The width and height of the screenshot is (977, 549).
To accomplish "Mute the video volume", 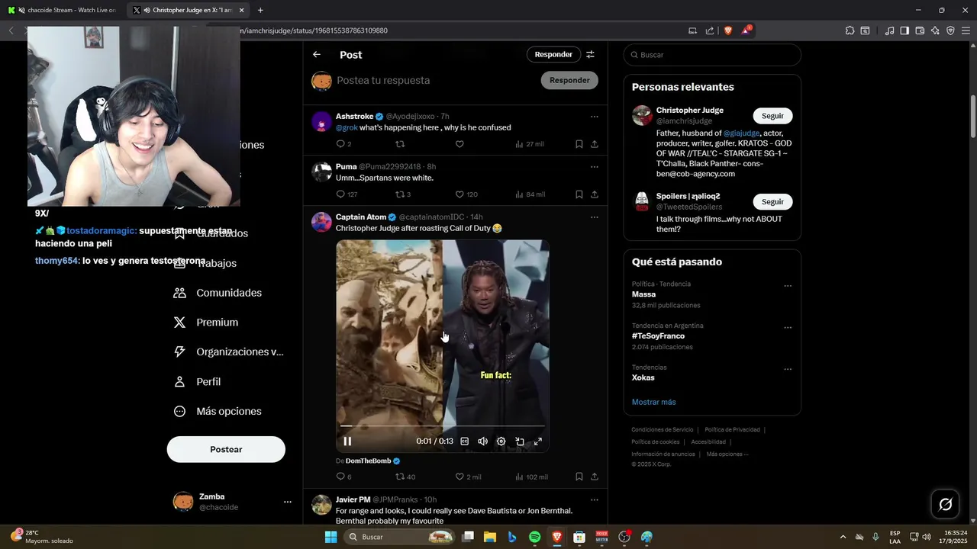I will [482, 441].
